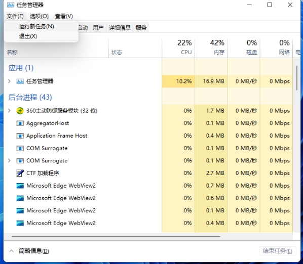Switch to the 用户 tab
303x264 pixels.
click(x=98, y=28)
